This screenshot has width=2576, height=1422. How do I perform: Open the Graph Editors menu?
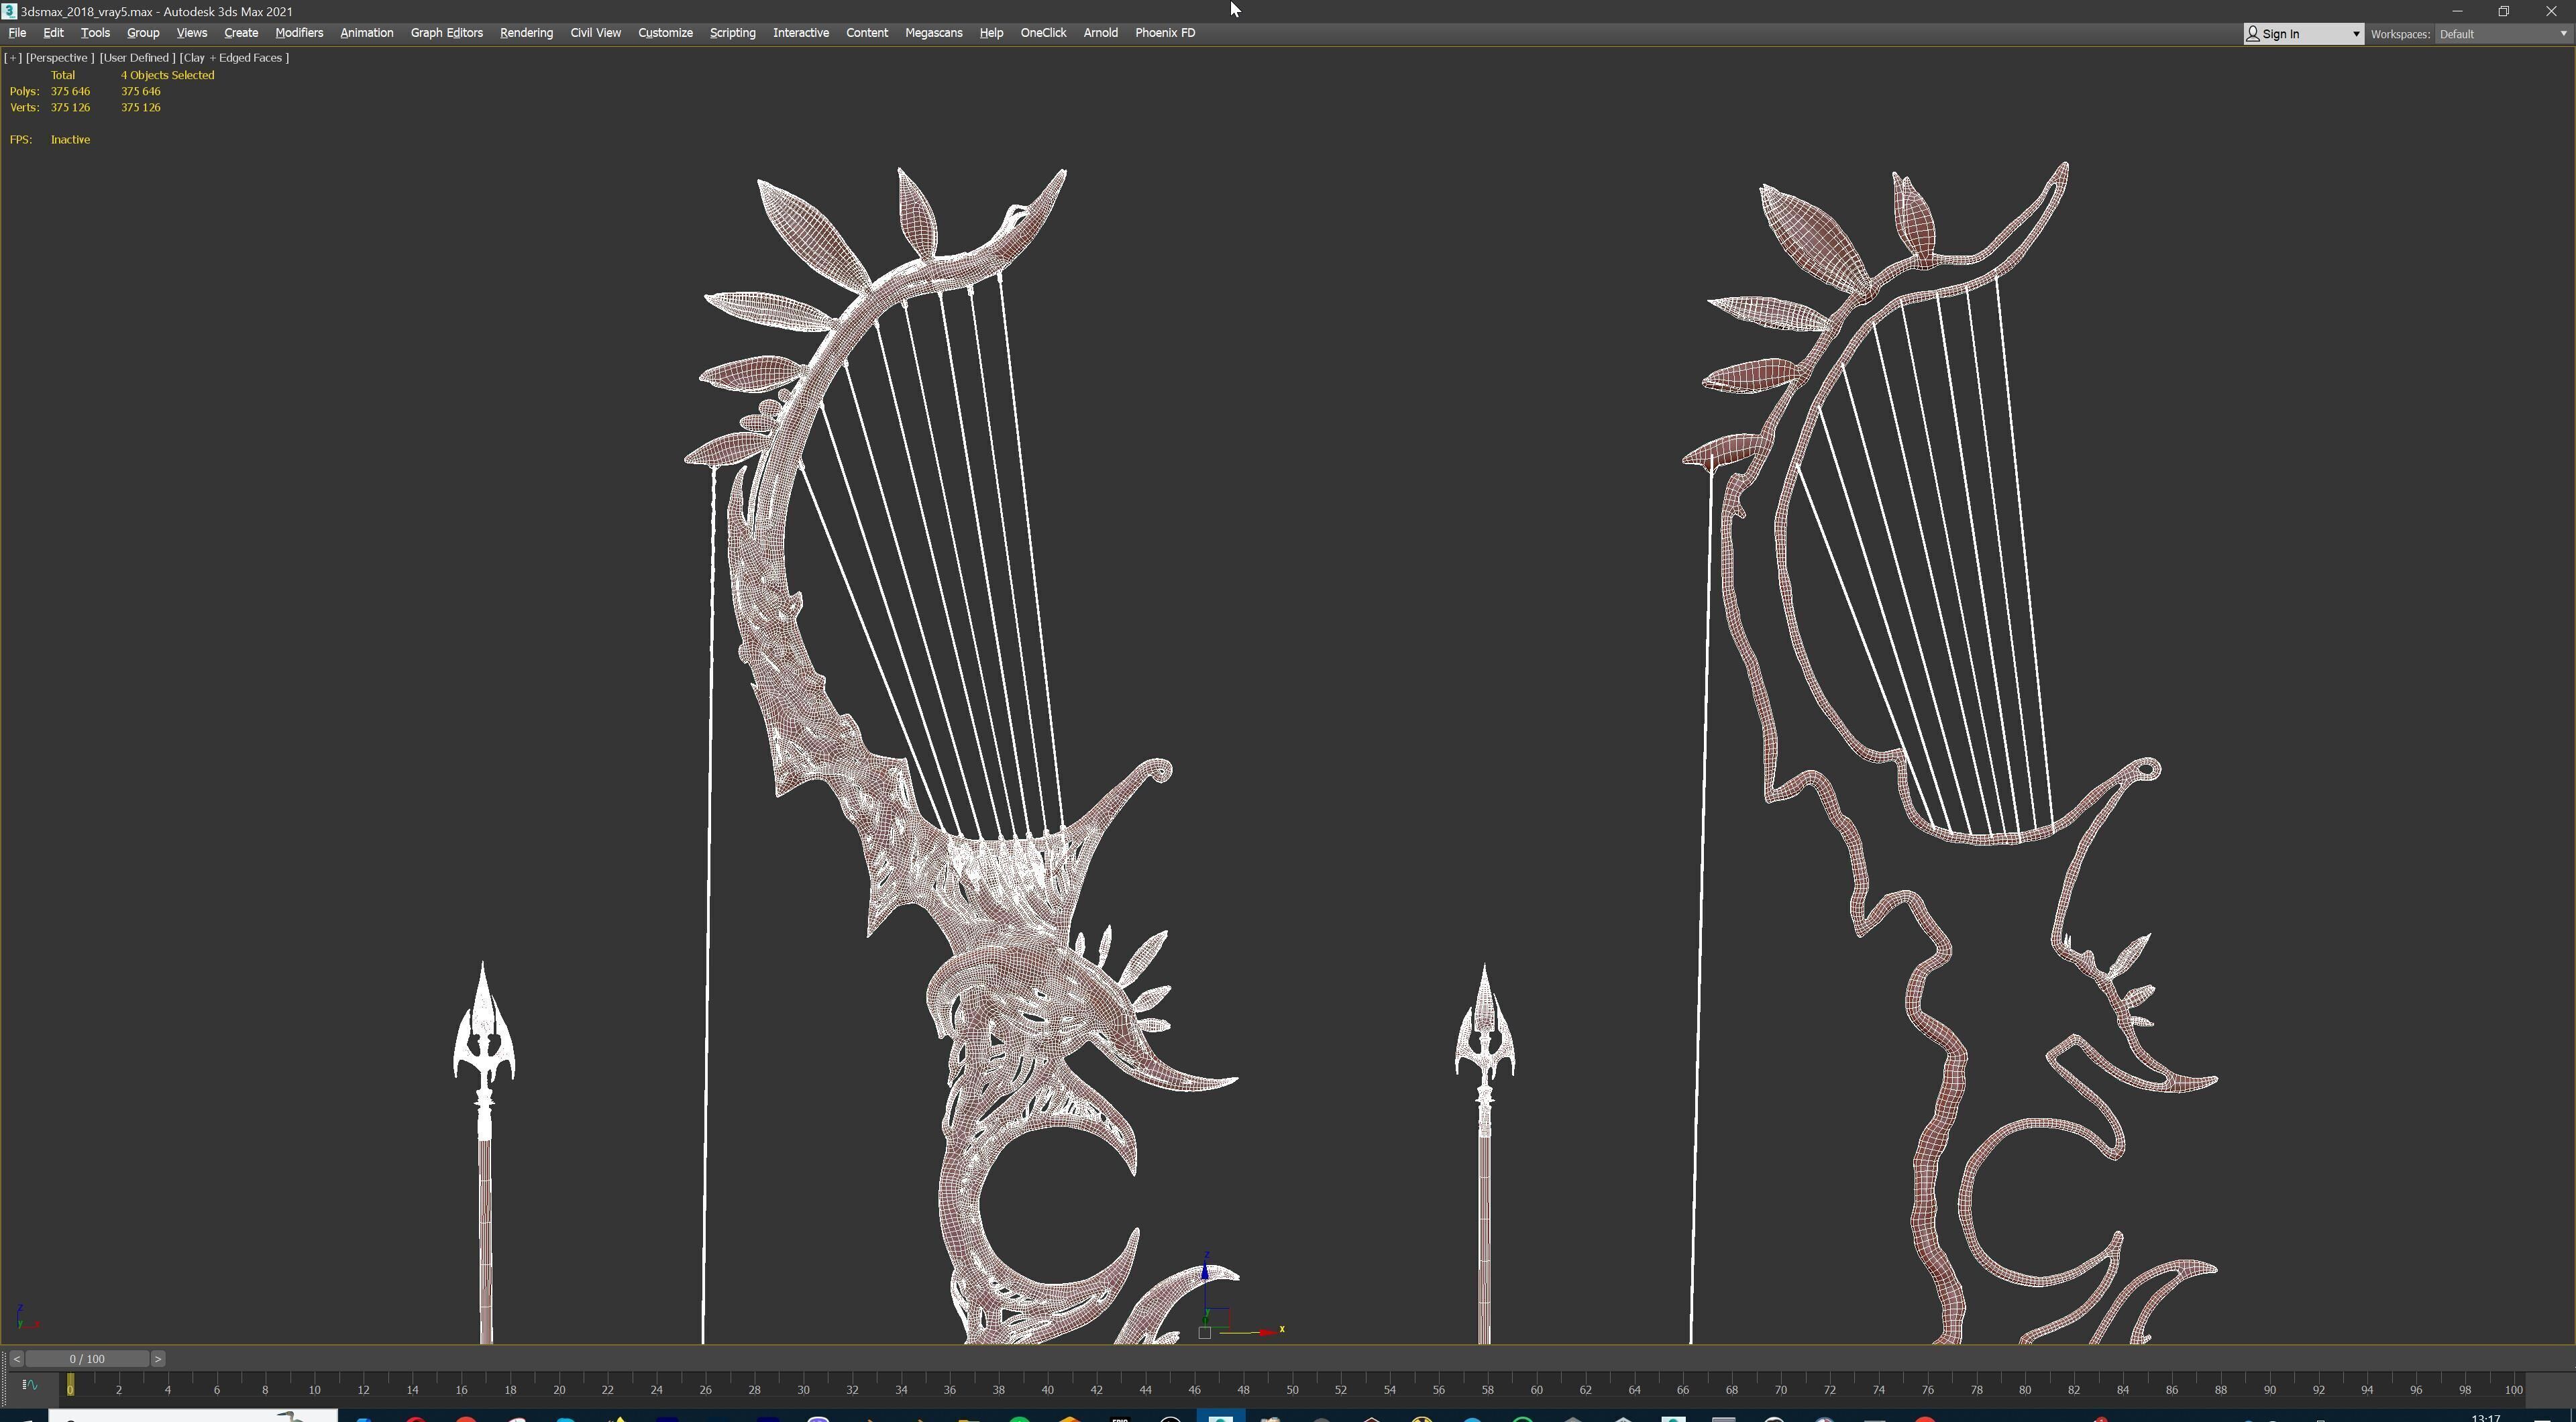click(446, 33)
